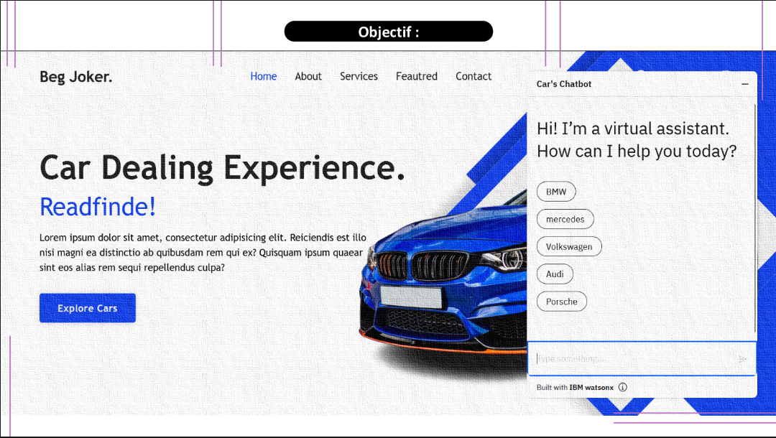Image resolution: width=776 pixels, height=438 pixels.
Task: Click the Lorem ipsum paragraph text
Action: tap(203, 253)
